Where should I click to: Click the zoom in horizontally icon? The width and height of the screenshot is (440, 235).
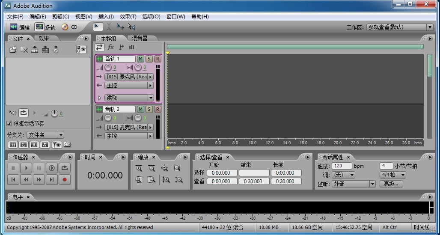pyautogui.click(x=139, y=169)
